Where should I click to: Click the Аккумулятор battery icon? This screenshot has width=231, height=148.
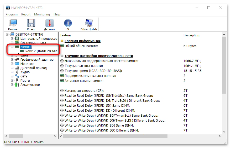[17, 84]
